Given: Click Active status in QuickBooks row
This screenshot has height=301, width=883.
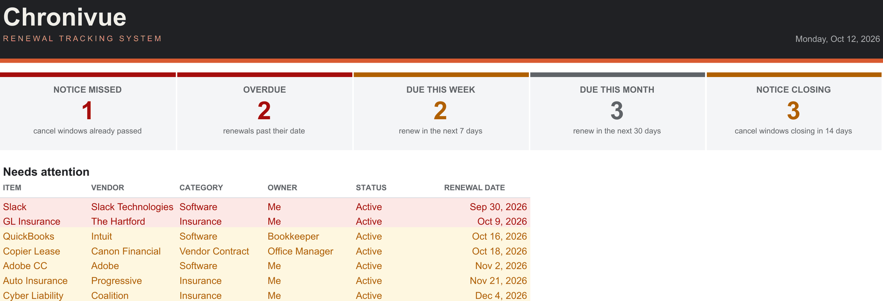Looking at the screenshot, I should (x=369, y=237).
